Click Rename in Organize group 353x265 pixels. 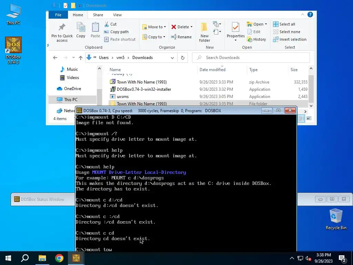point(181,37)
